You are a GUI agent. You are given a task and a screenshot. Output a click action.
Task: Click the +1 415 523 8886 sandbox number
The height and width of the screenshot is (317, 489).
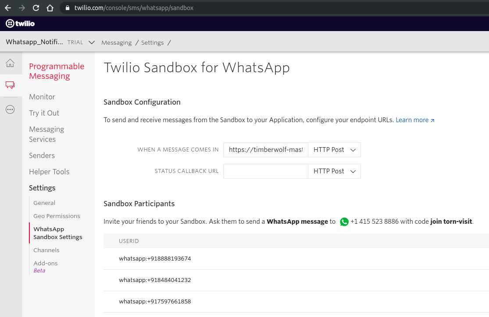374,222
